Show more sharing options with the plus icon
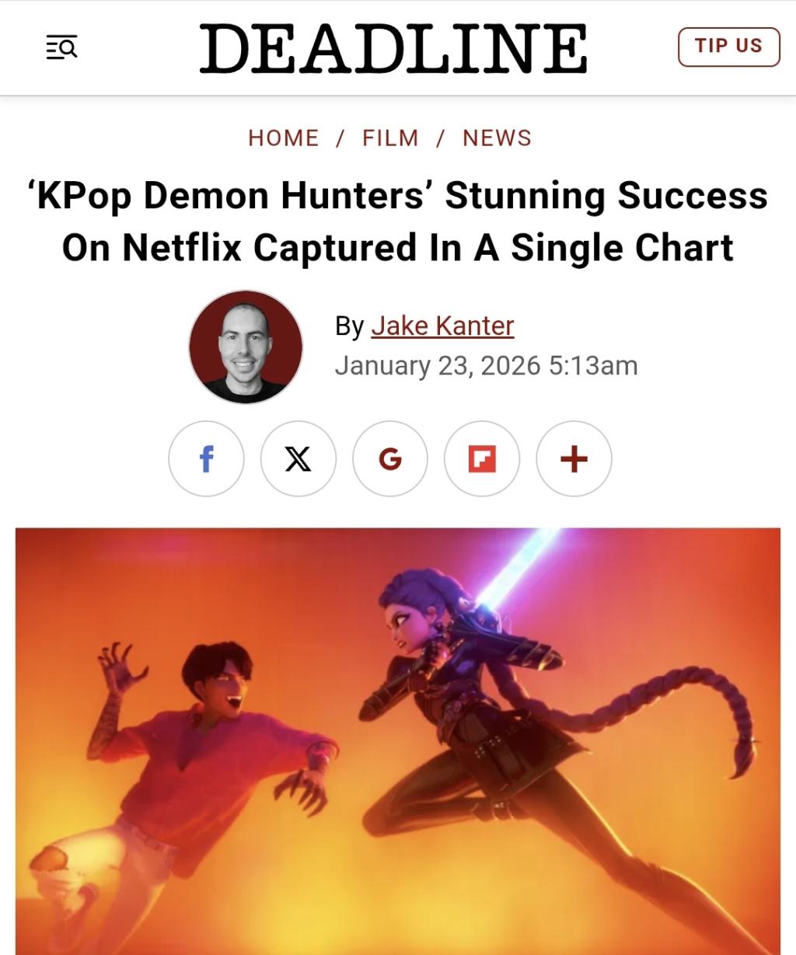The image size is (796, 955). point(574,458)
